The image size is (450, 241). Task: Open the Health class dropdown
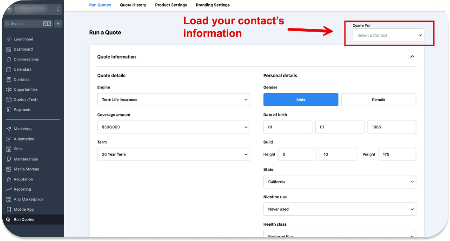point(339,234)
